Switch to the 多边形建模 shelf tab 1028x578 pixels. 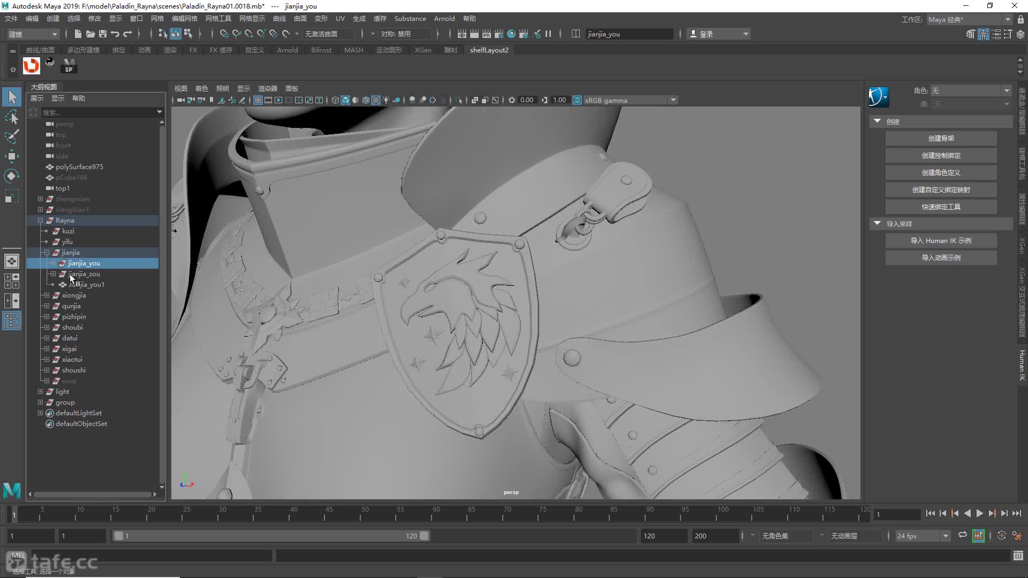tap(83, 50)
